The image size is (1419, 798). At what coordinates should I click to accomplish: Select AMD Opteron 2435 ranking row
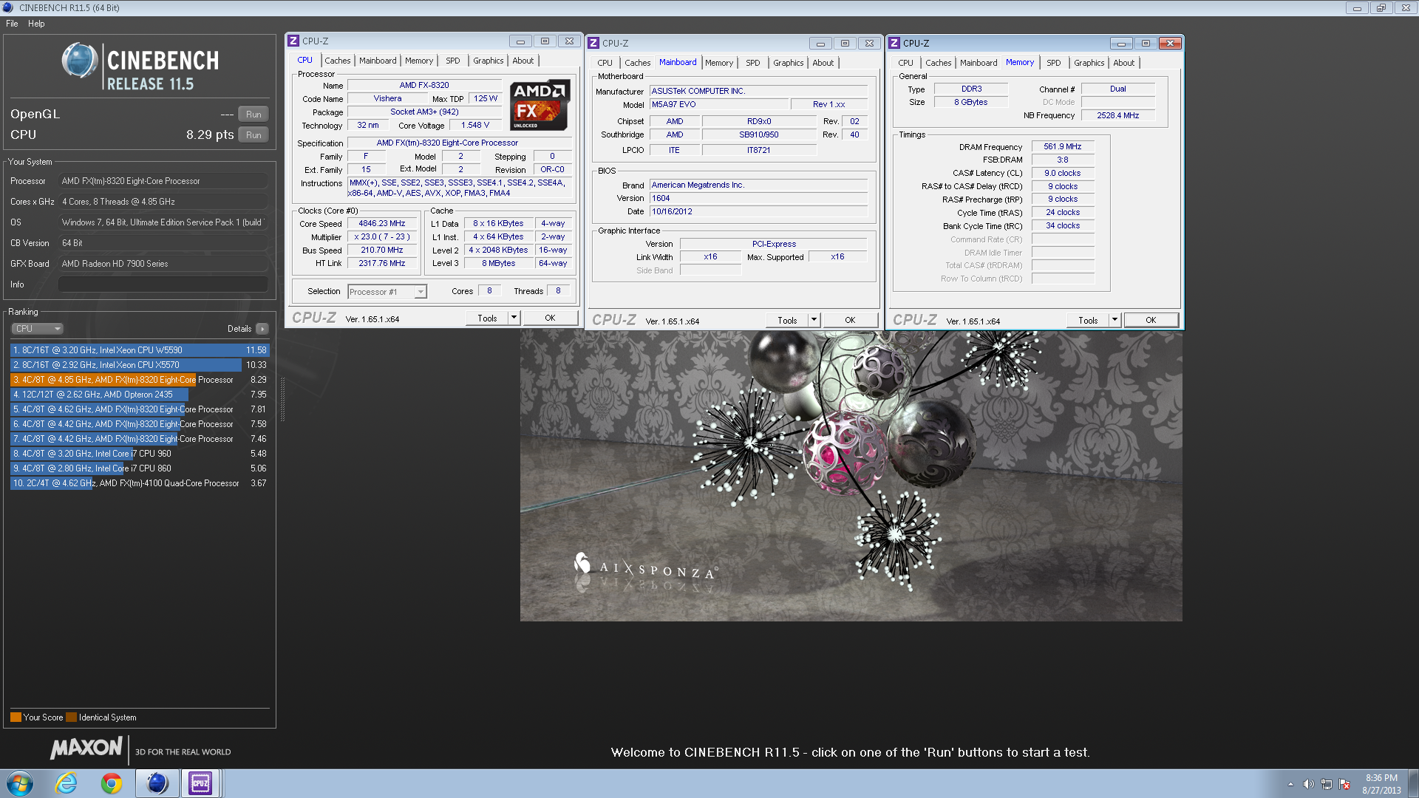140,395
